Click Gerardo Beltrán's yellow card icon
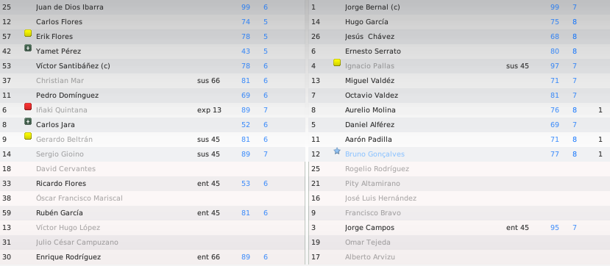 tap(28, 136)
